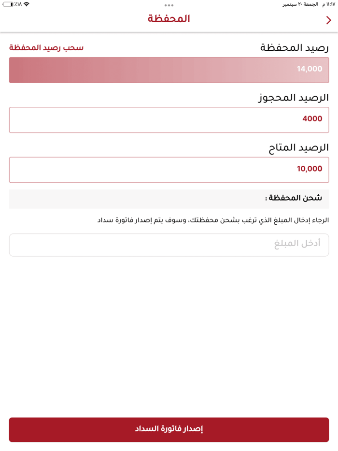Viewport: 338px width, 451px height.
Task: Tap the الرصيد المتاح field showing 10,000
Action: (x=169, y=169)
